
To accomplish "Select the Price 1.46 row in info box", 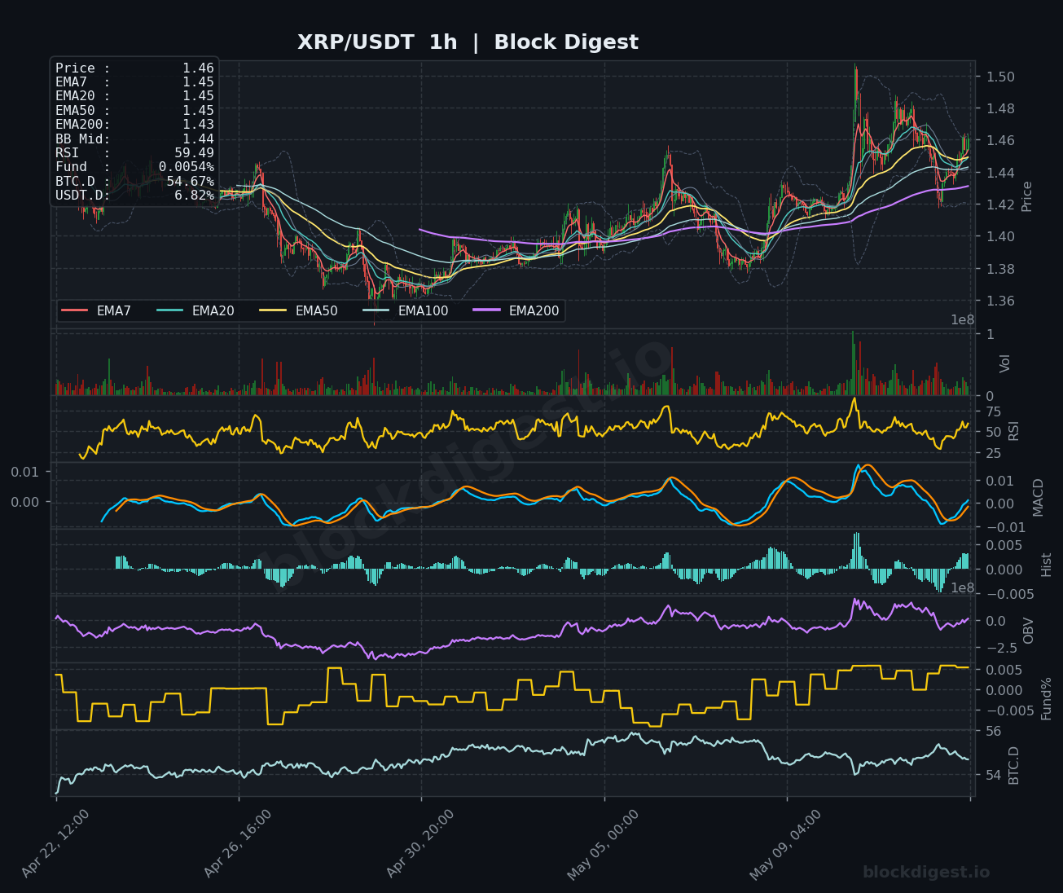I will click(x=134, y=68).
